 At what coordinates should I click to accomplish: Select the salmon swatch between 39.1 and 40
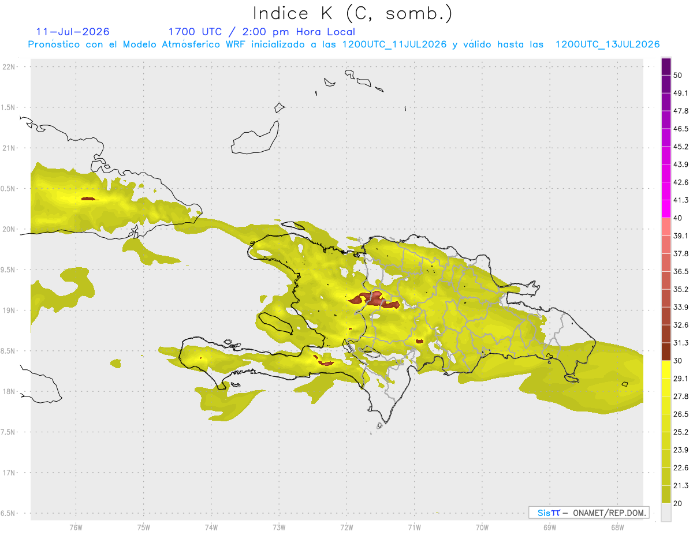coord(666,227)
